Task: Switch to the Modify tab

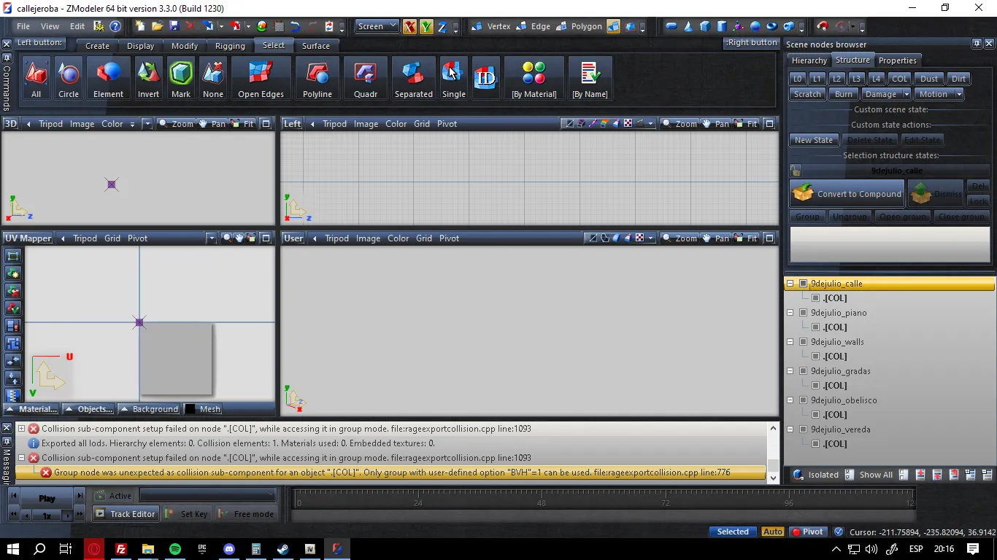Action: 184,46
